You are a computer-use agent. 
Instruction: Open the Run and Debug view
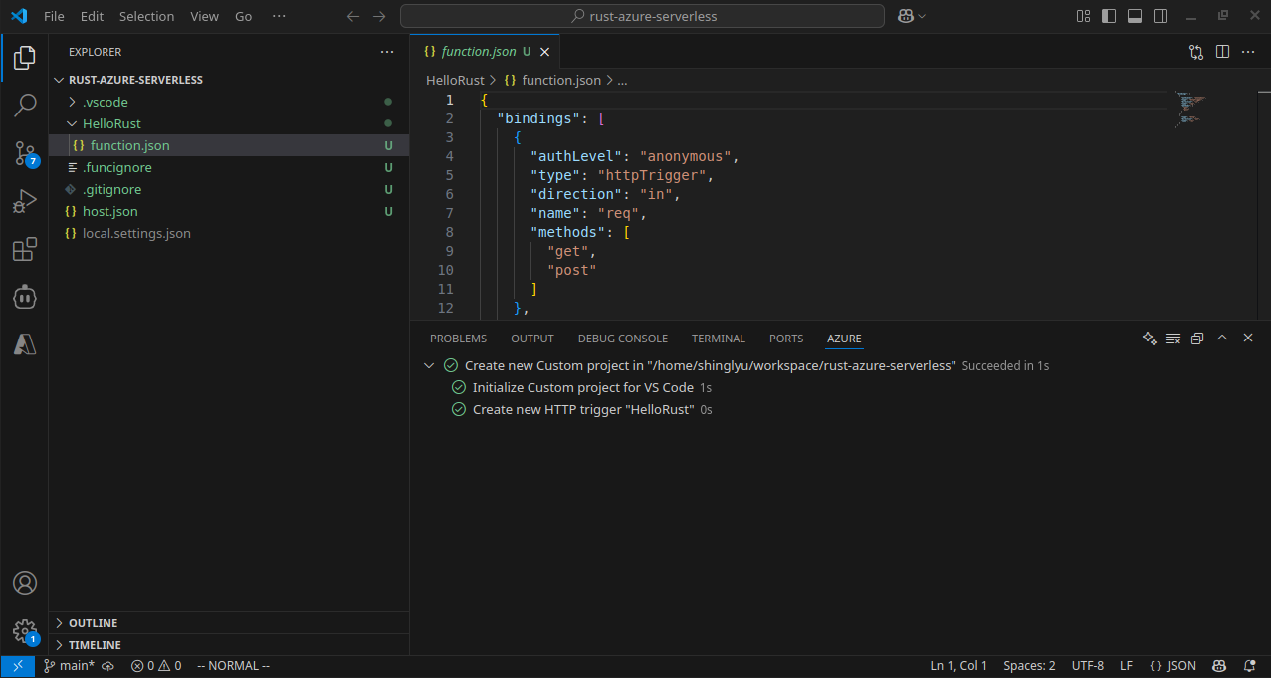tap(25, 201)
